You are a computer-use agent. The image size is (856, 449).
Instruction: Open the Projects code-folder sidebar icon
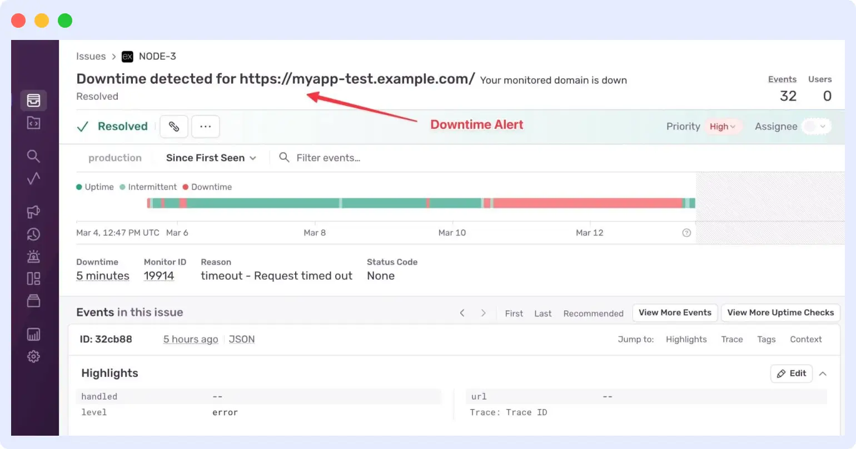(33, 123)
